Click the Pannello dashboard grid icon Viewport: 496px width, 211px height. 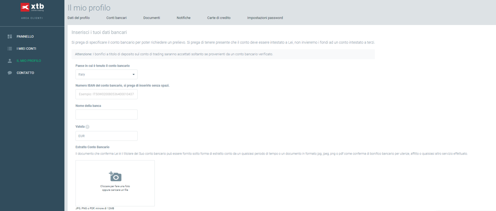[10, 36]
